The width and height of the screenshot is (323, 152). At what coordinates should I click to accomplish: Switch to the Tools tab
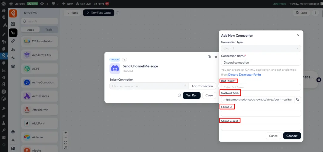tap(49, 30)
